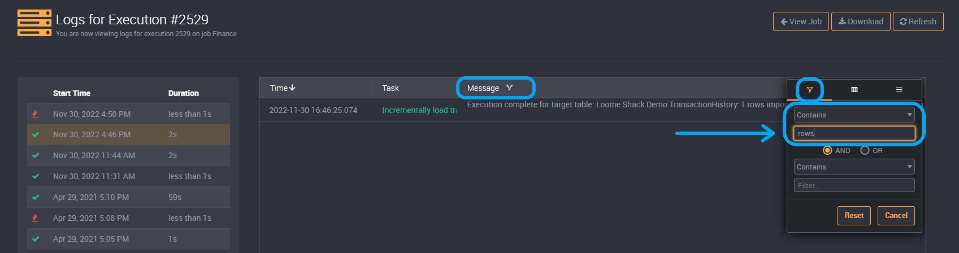The image size is (959, 253).
Task: Select execution Nov 30, 2022 11:31 AM
Action: pos(128,176)
